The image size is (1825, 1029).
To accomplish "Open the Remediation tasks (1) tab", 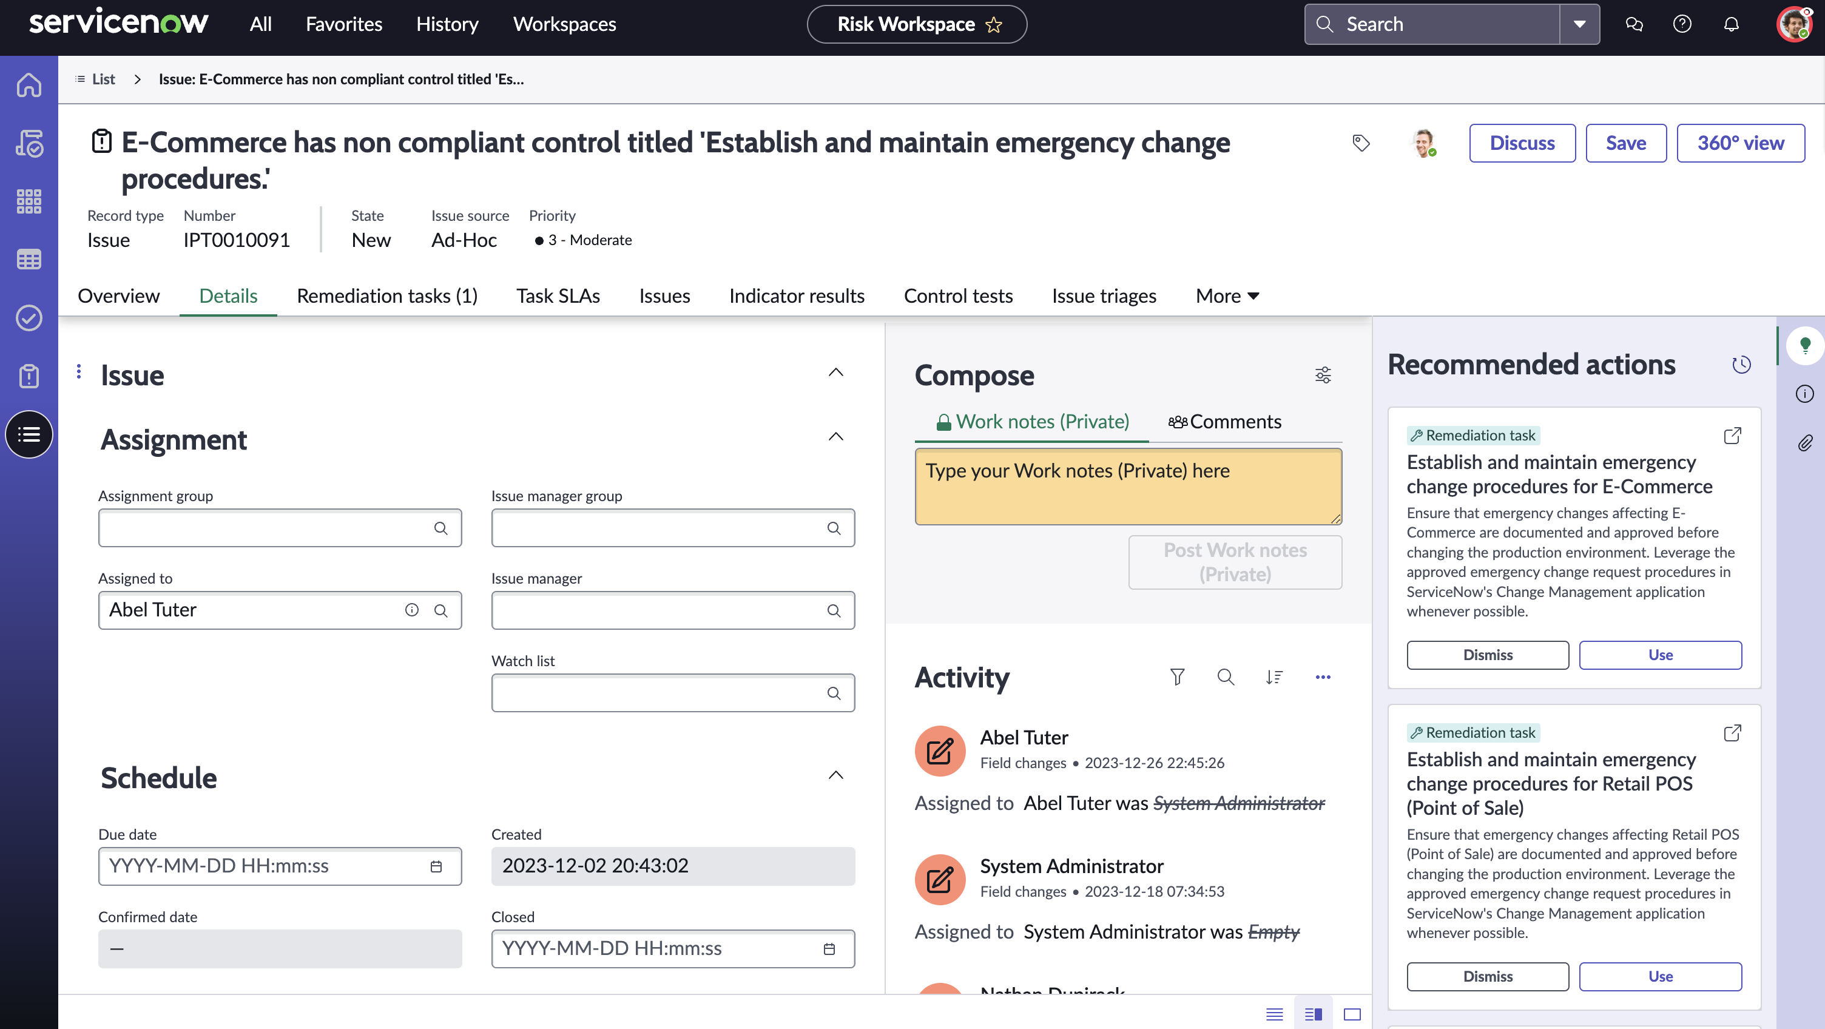I will click(x=387, y=296).
